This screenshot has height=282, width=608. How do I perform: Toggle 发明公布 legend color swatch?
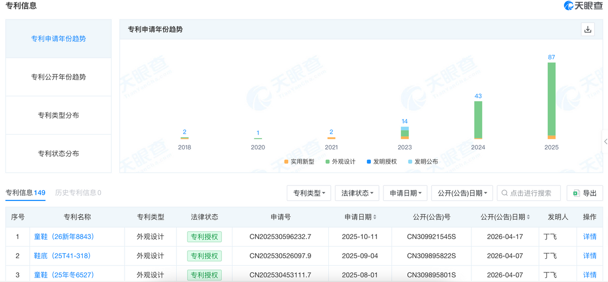tap(410, 162)
